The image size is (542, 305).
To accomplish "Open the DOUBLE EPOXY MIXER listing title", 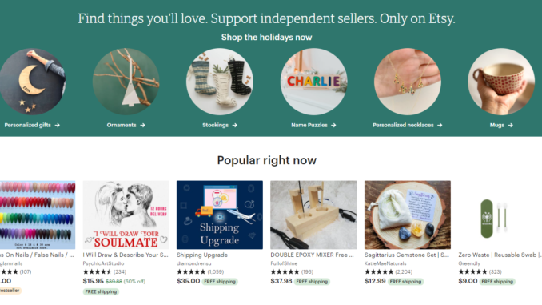I will pos(312,255).
